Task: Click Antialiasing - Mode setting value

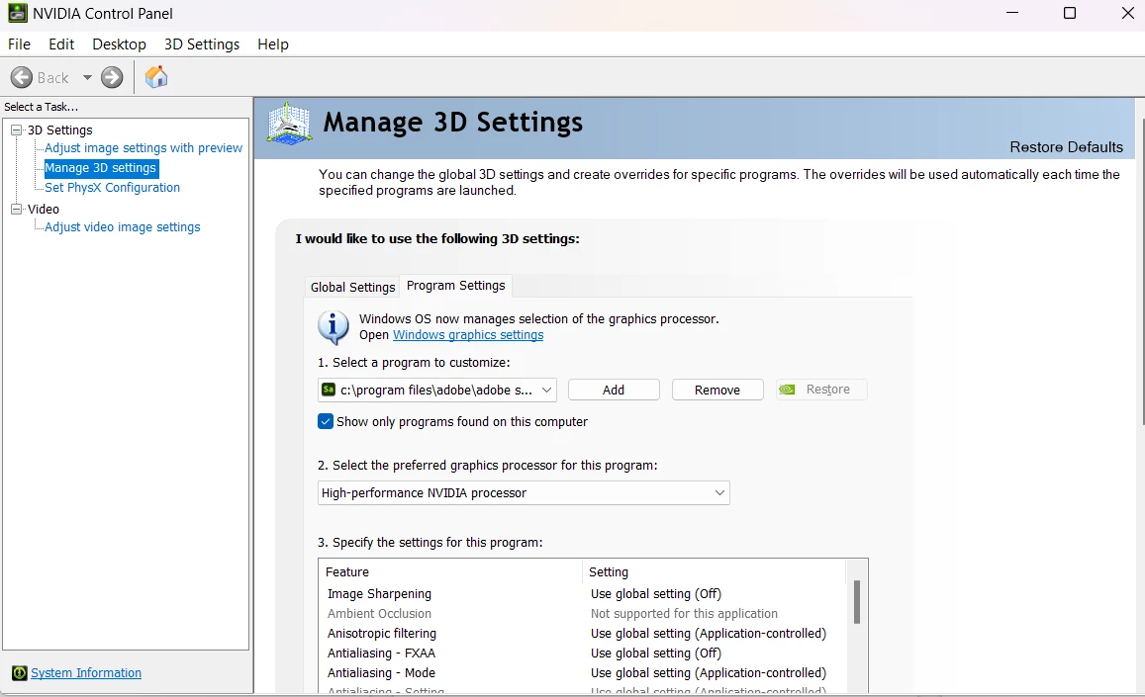Action: click(709, 673)
